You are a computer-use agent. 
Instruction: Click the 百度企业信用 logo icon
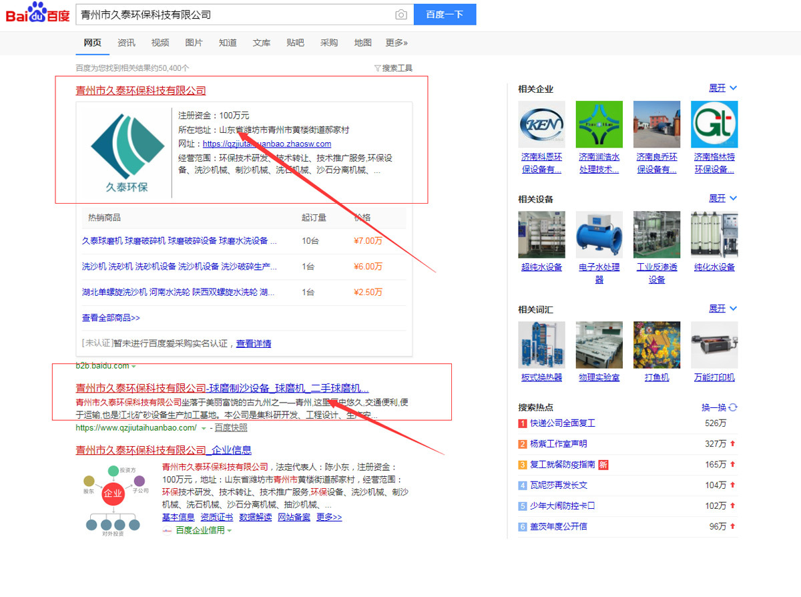167,530
